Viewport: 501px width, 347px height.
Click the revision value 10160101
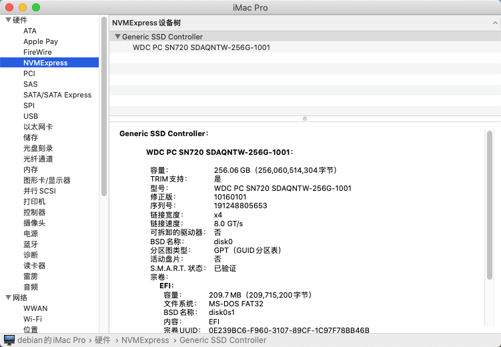[230, 197]
